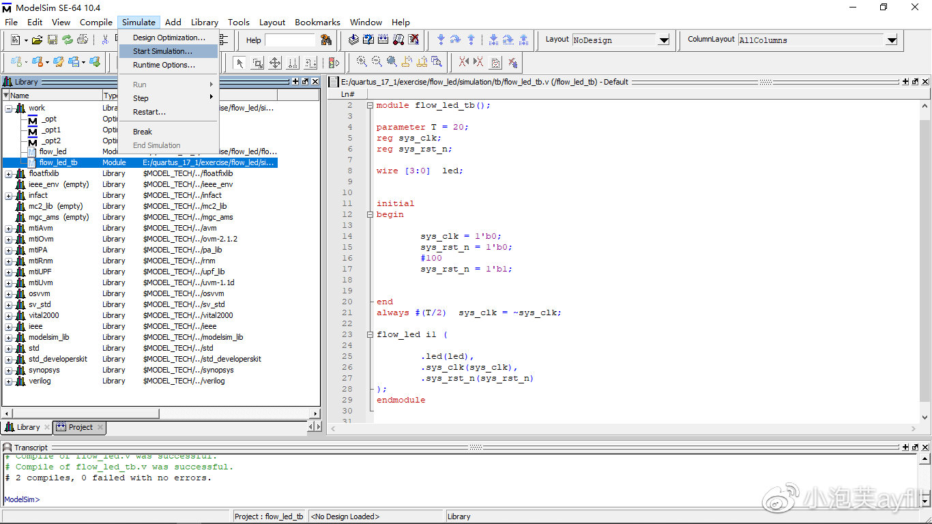Click the binoculars search icon beside Help field
The width and height of the screenshot is (932, 524).
[x=326, y=40]
